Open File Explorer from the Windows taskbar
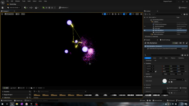Viewport: 189px width, 106px height. [x=17, y=104]
